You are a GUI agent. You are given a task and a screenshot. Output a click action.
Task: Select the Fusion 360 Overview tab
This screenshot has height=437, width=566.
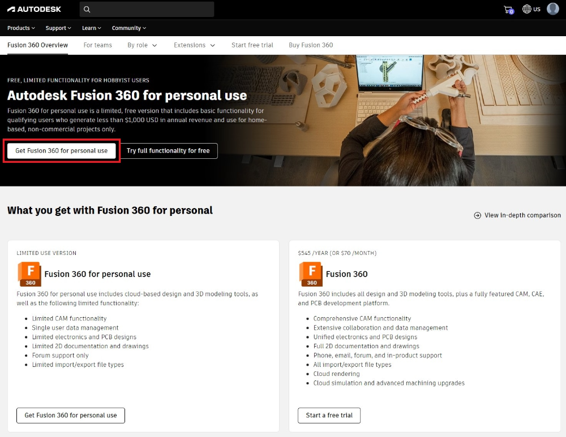[x=37, y=45]
